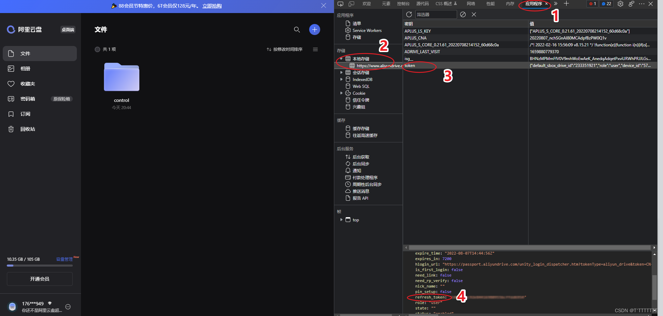Select 清单 under 应用程序
Screen dimensions: 663x316
click(357, 24)
